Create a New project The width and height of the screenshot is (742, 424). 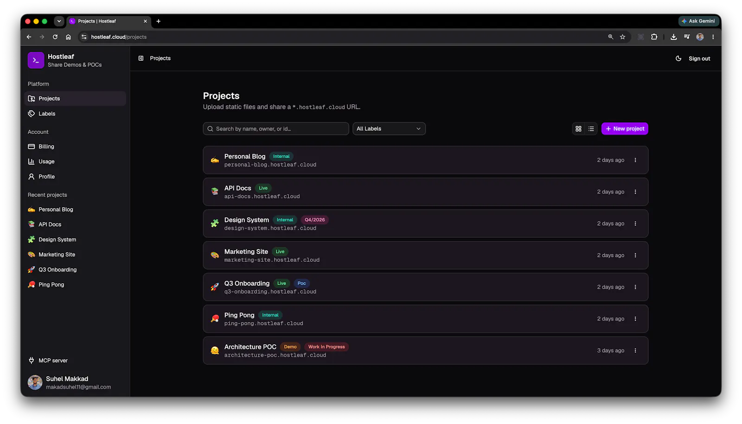[x=625, y=129]
